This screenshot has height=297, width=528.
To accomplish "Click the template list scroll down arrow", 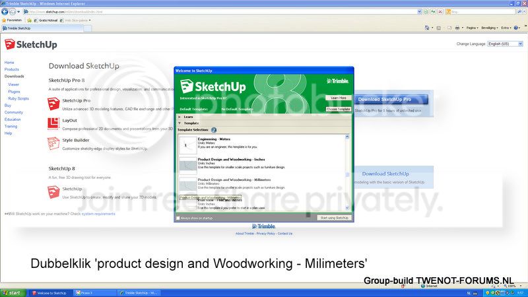I will tap(347, 208).
